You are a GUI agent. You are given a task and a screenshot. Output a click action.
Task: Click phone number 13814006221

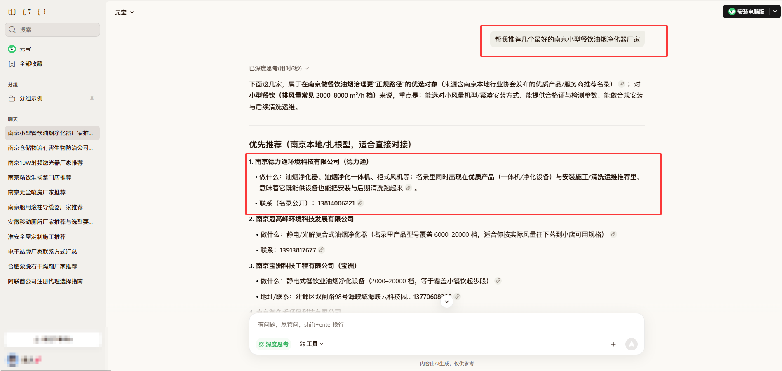tap(336, 203)
